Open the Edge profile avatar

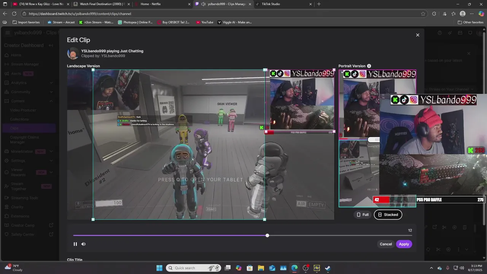(x=463, y=14)
